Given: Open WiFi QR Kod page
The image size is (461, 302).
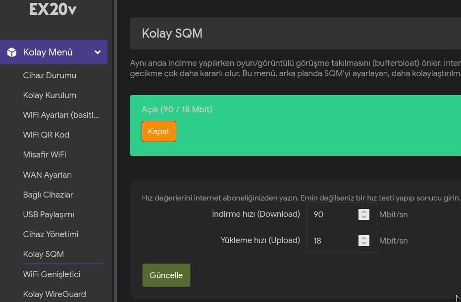Looking at the screenshot, I should coord(46,135).
